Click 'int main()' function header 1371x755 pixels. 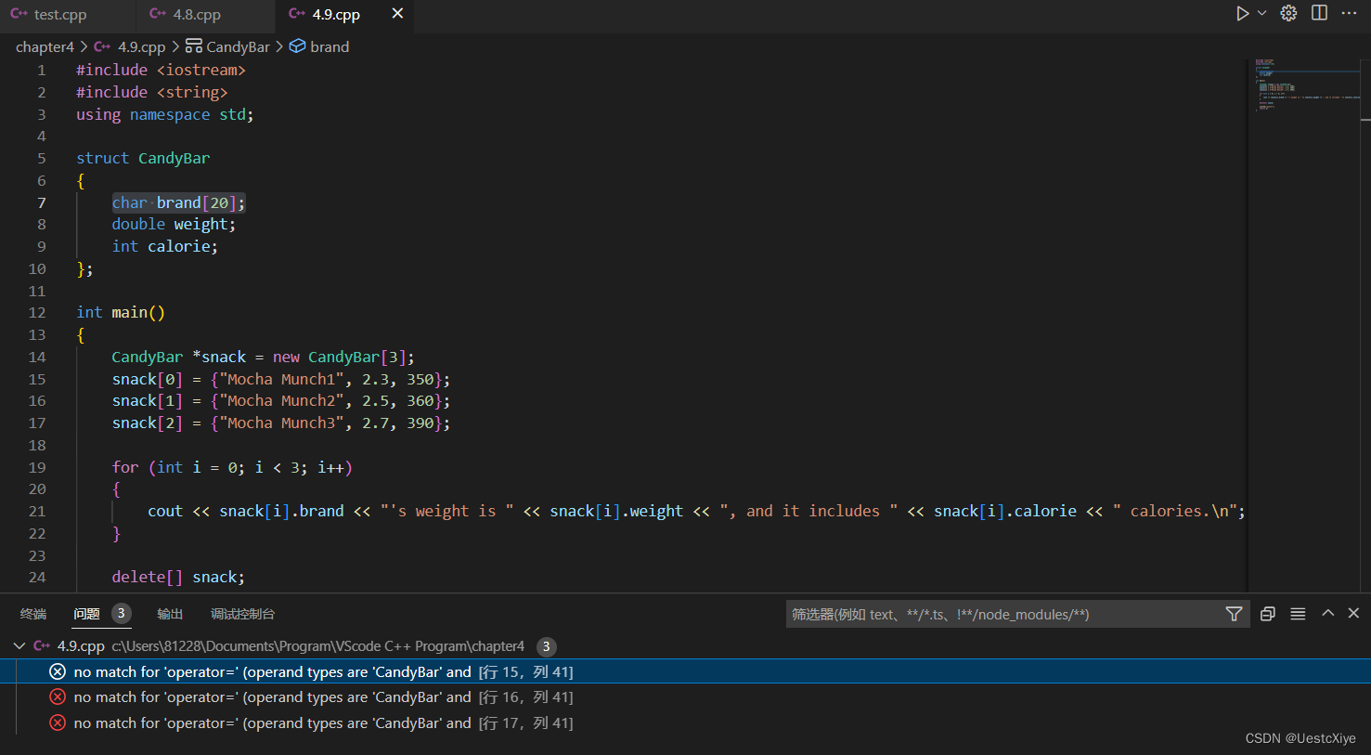click(121, 312)
